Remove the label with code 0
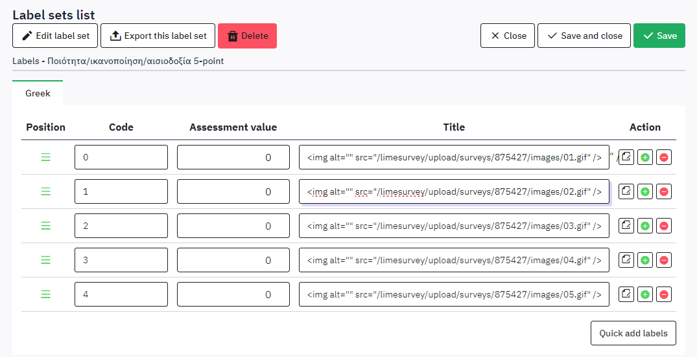This screenshot has height=357, width=697. click(663, 157)
